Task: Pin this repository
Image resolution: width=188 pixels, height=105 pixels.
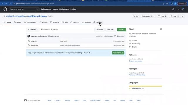Action: click(x=136, y=16)
